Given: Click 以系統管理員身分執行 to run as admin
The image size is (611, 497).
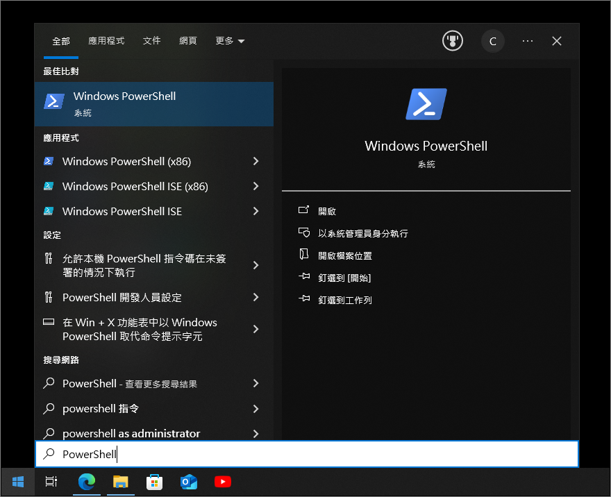Looking at the screenshot, I should (x=362, y=233).
